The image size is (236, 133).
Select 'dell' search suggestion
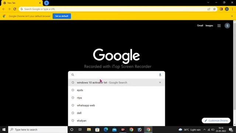[x=117, y=113]
